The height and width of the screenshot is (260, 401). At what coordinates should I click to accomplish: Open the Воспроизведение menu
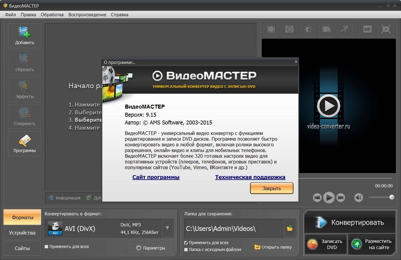point(87,14)
